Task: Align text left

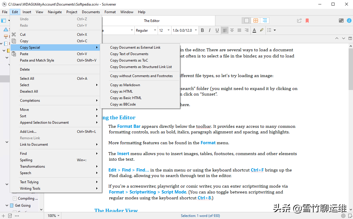Action: click(225, 30)
